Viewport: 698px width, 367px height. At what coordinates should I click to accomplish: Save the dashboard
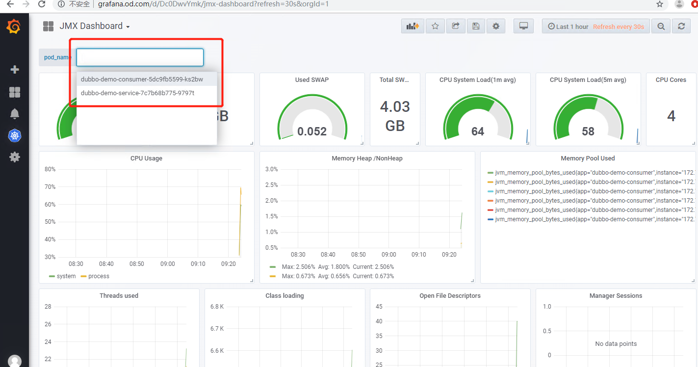coord(476,26)
